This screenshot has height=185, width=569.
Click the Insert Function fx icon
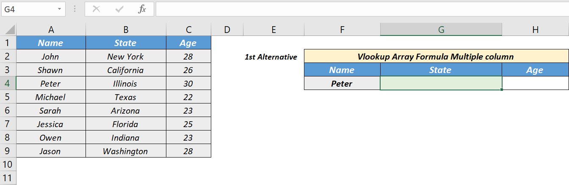point(142,9)
